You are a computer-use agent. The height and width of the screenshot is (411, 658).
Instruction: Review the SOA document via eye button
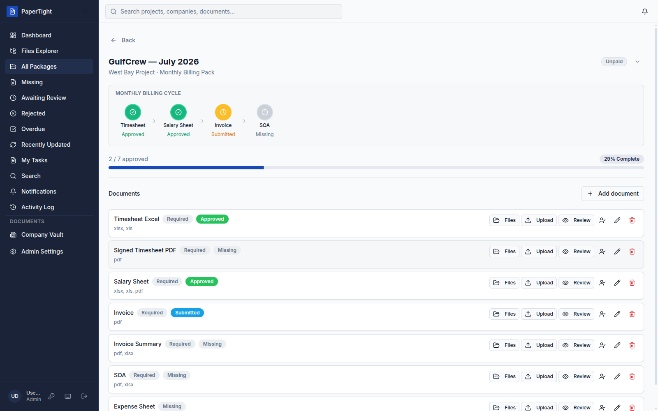pos(576,376)
